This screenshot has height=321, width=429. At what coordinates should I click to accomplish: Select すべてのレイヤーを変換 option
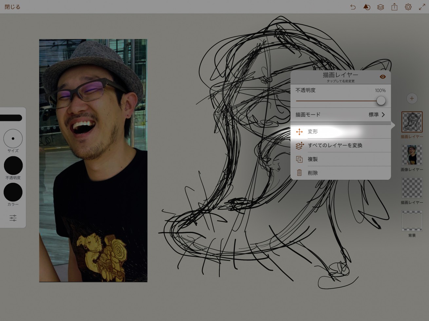(x=341, y=145)
